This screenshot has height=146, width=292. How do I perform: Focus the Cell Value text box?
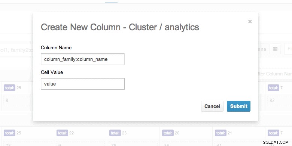click(x=83, y=84)
